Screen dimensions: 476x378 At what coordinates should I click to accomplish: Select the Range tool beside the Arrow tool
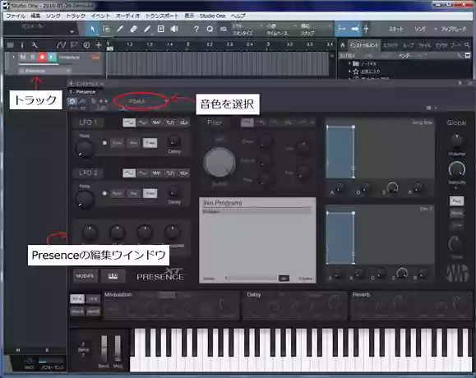106,29
